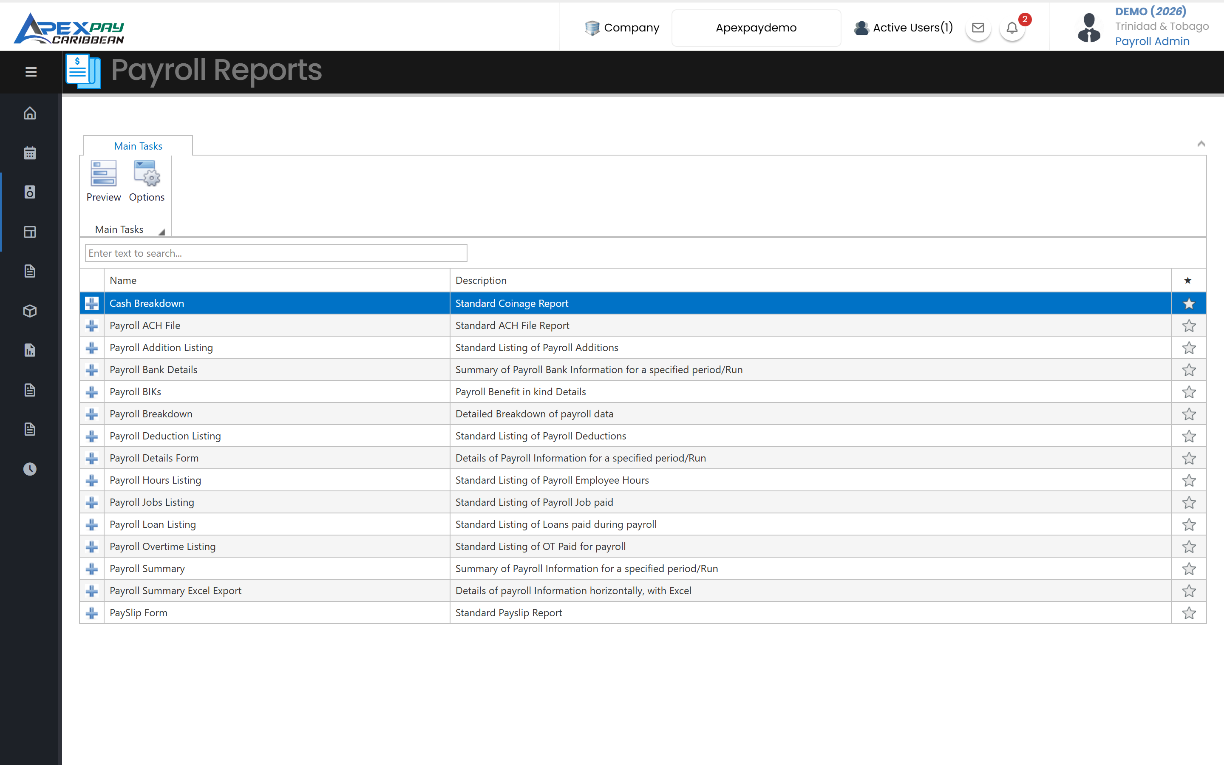Click the report search text field
The image size is (1224, 765).
[276, 253]
